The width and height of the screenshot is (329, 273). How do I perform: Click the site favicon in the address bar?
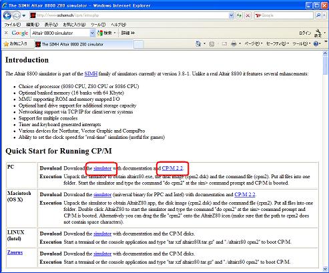coord(33,15)
